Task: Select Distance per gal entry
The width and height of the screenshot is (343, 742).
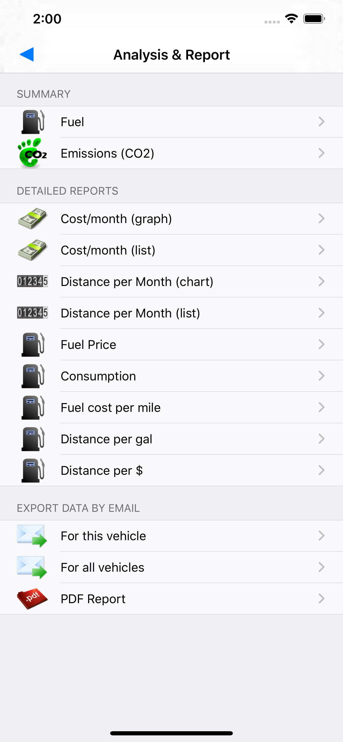Action: pyautogui.click(x=171, y=439)
